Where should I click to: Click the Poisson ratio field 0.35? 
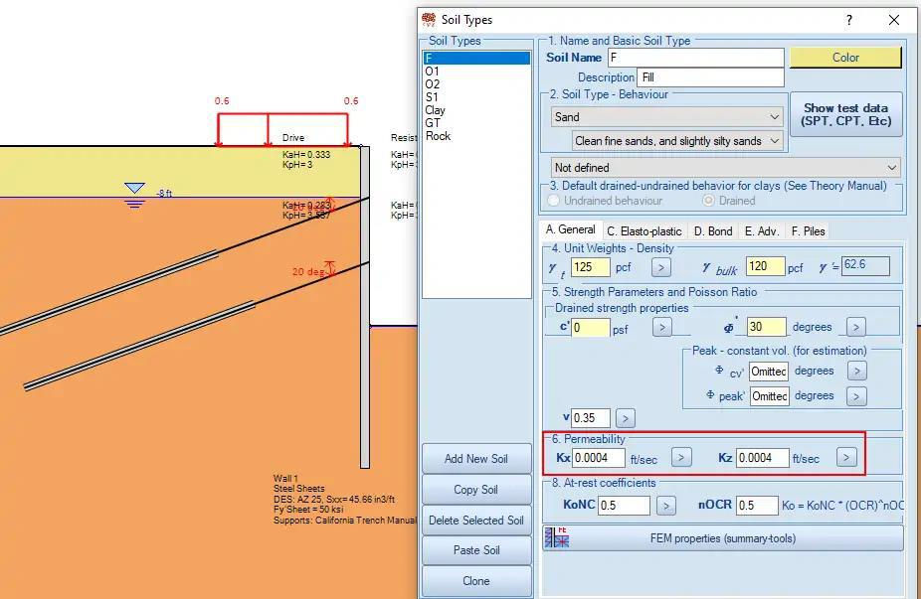coord(591,418)
